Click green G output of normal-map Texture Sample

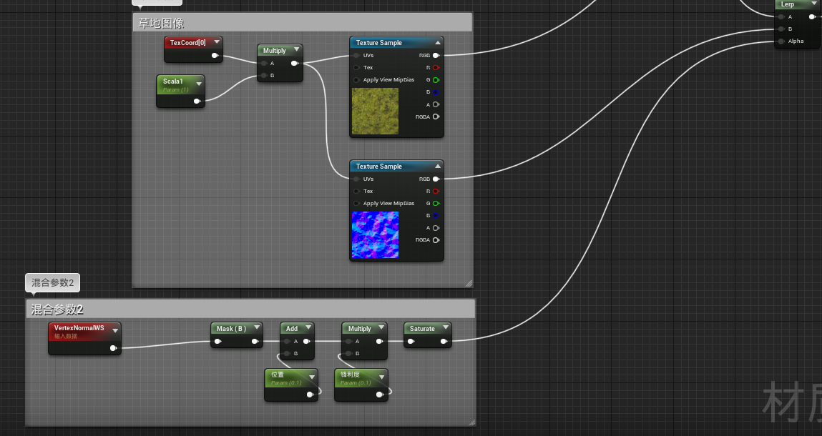pyautogui.click(x=436, y=203)
